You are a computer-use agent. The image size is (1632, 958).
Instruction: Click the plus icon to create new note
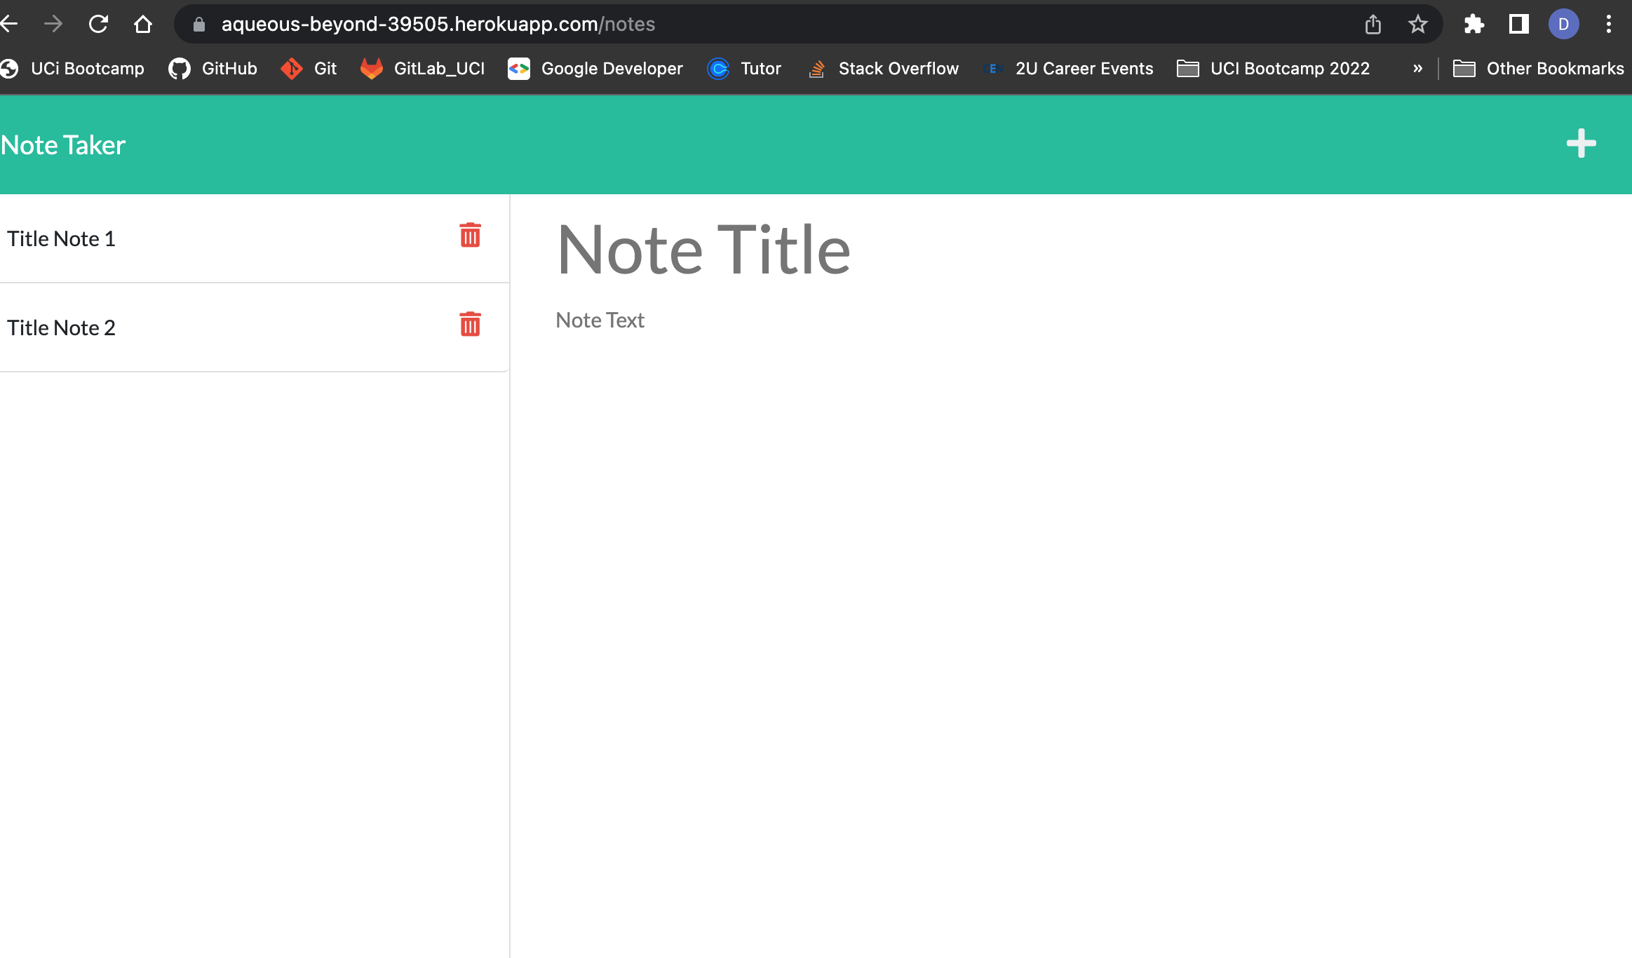click(x=1581, y=144)
